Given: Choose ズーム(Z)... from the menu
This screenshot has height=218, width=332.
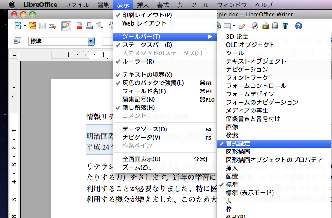Looking at the screenshot, I should click(165, 167).
